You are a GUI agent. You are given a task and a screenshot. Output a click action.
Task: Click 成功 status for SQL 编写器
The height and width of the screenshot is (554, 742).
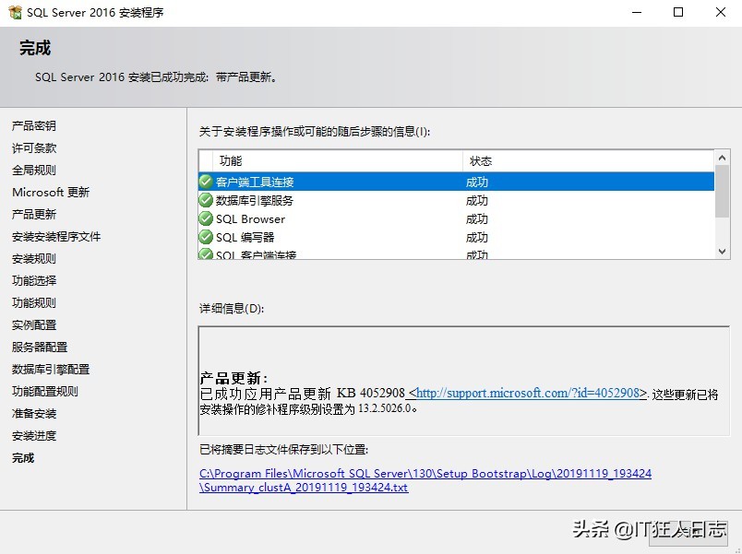(x=477, y=237)
